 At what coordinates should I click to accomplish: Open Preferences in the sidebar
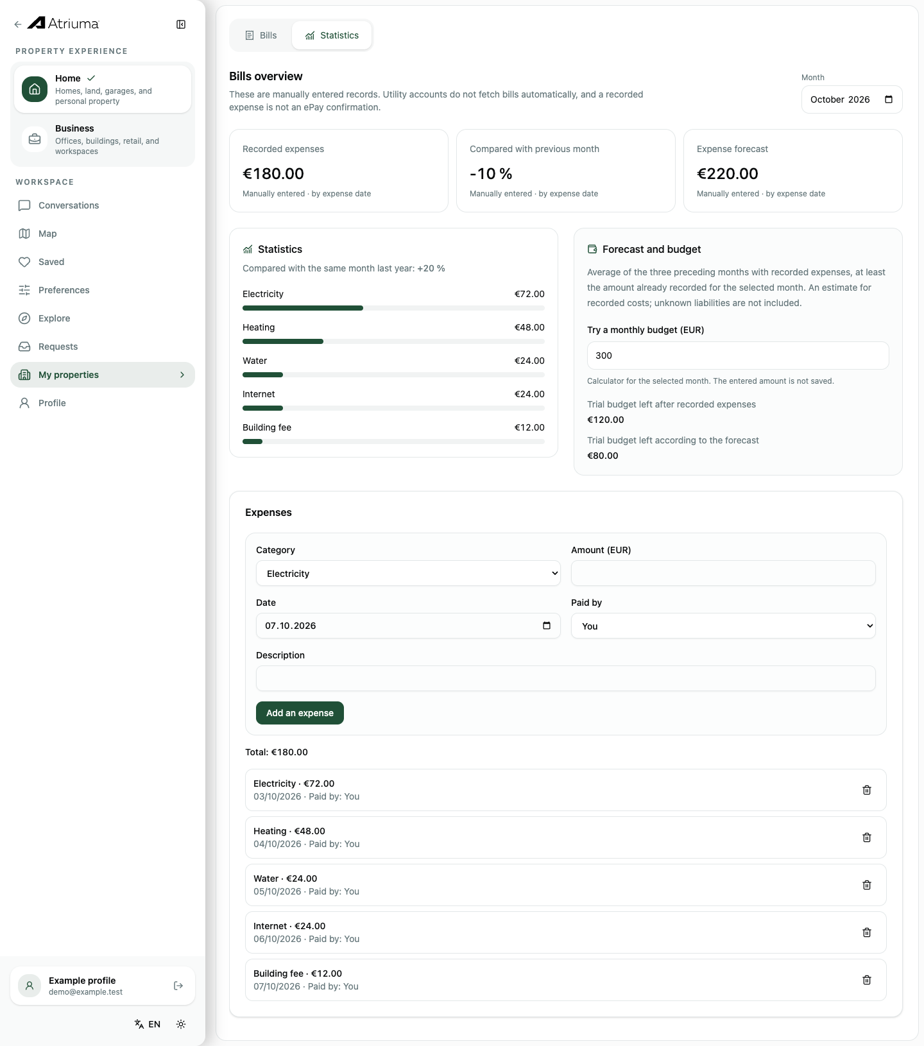[103, 290]
